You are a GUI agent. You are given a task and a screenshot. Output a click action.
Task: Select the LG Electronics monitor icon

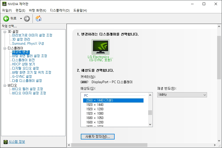tap(100, 47)
